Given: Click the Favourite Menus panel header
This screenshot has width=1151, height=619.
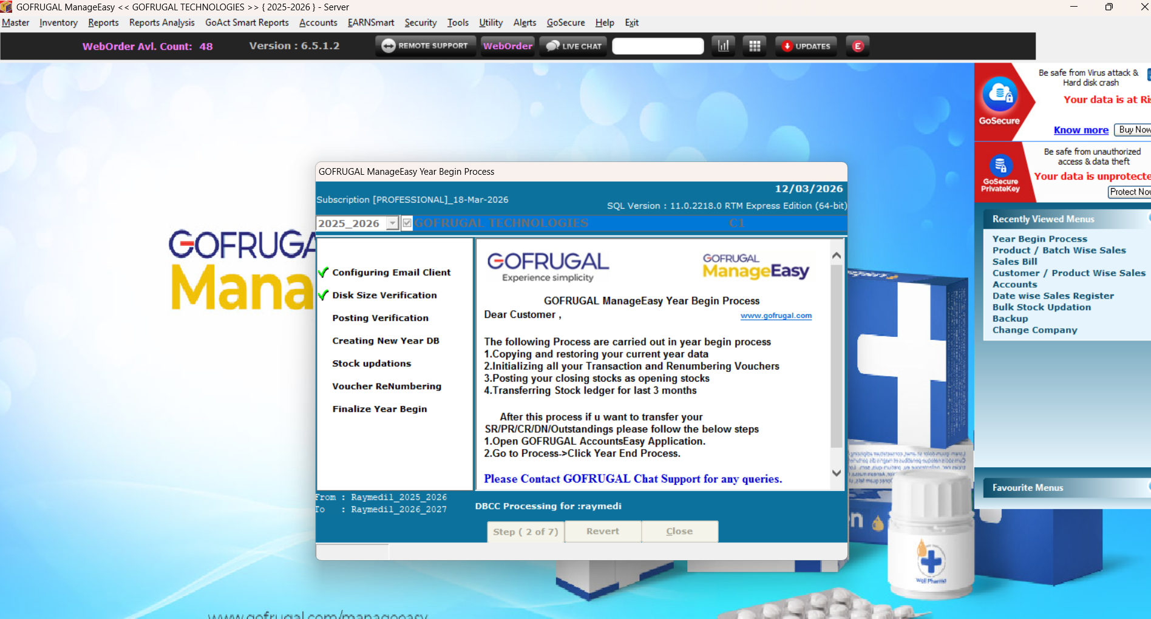Looking at the screenshot, I should click(x=1067, y=488).
